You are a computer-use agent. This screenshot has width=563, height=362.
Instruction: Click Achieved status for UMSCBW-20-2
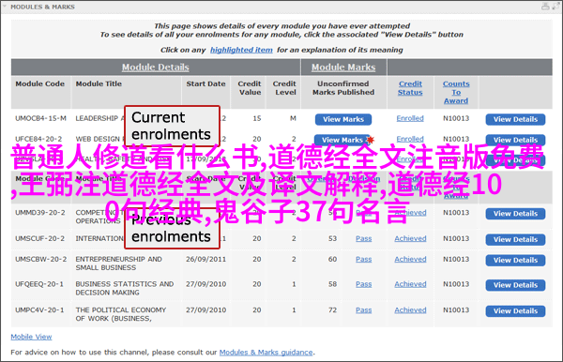410,259
